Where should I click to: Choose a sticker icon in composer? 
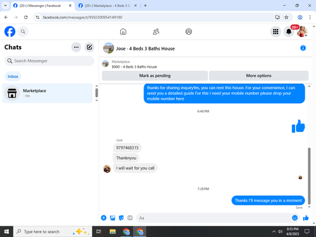point(121,218)
